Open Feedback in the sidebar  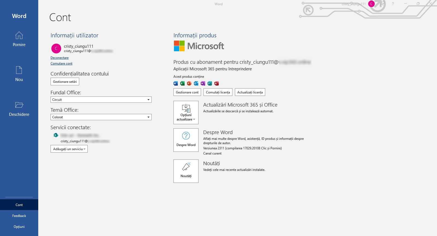pos(19,216)
